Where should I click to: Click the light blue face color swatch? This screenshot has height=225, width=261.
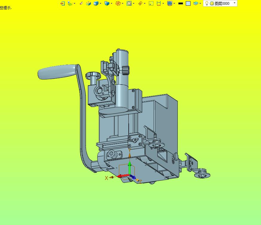(188, 4)
